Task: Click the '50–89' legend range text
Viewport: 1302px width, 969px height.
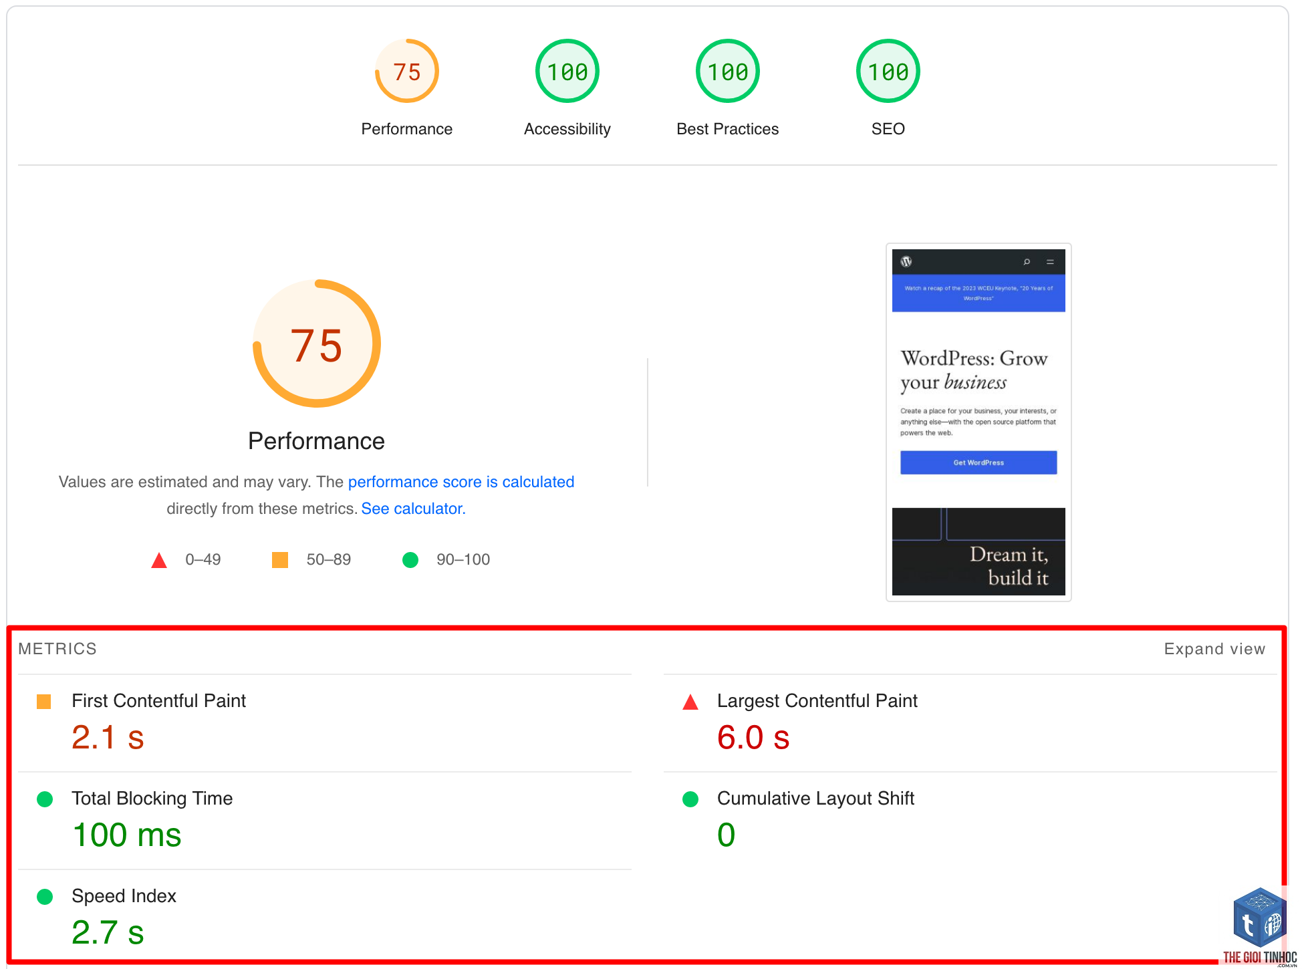Action: click(328, 559)
